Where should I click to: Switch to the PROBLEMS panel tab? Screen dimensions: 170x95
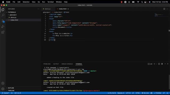(47, 64)
